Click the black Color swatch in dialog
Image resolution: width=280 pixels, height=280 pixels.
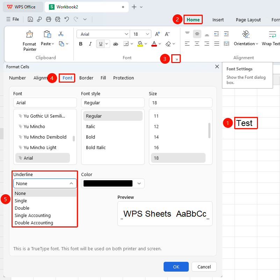[108, 183]
